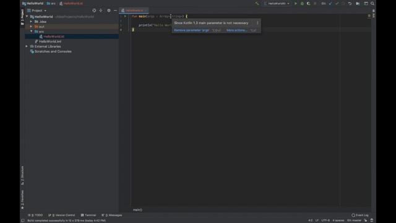The height and width of the screenshot is (223, 396).
Task: Select the out folder row
Action: click(x=72, y=27)
